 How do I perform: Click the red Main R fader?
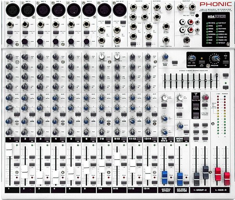point(227,179)
